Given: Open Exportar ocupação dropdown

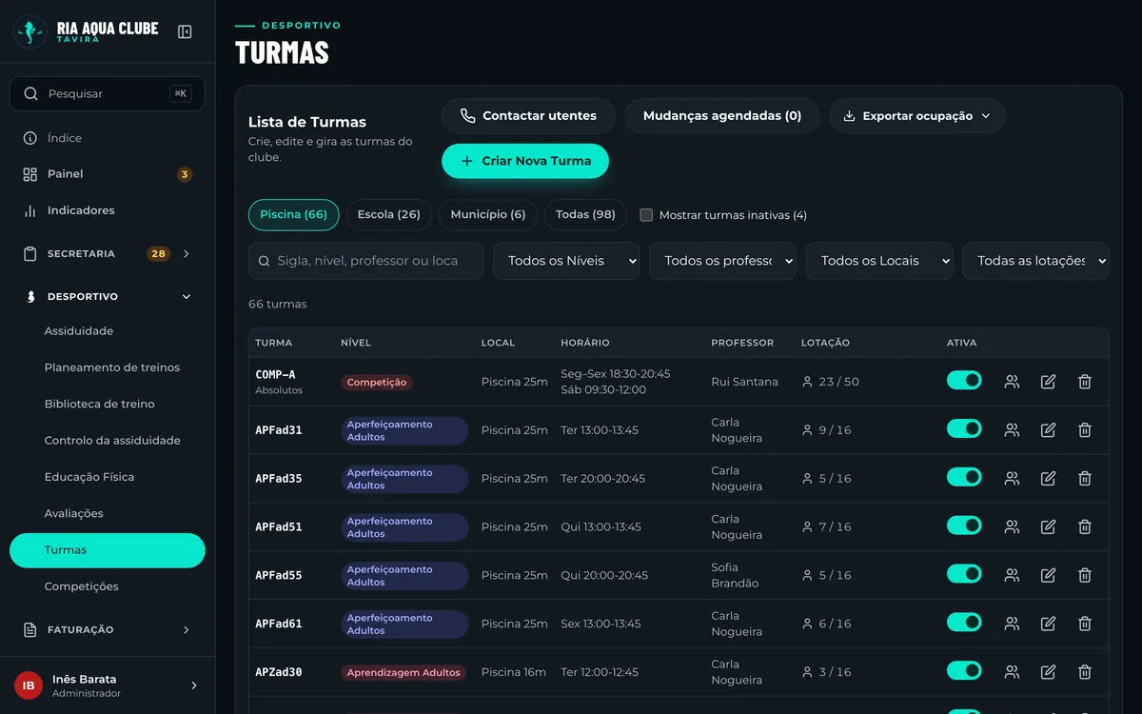Looking at the screenshot, I should [x=917, y=116].
